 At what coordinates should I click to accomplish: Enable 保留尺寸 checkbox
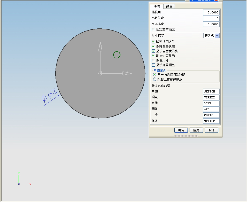point(153,60)
